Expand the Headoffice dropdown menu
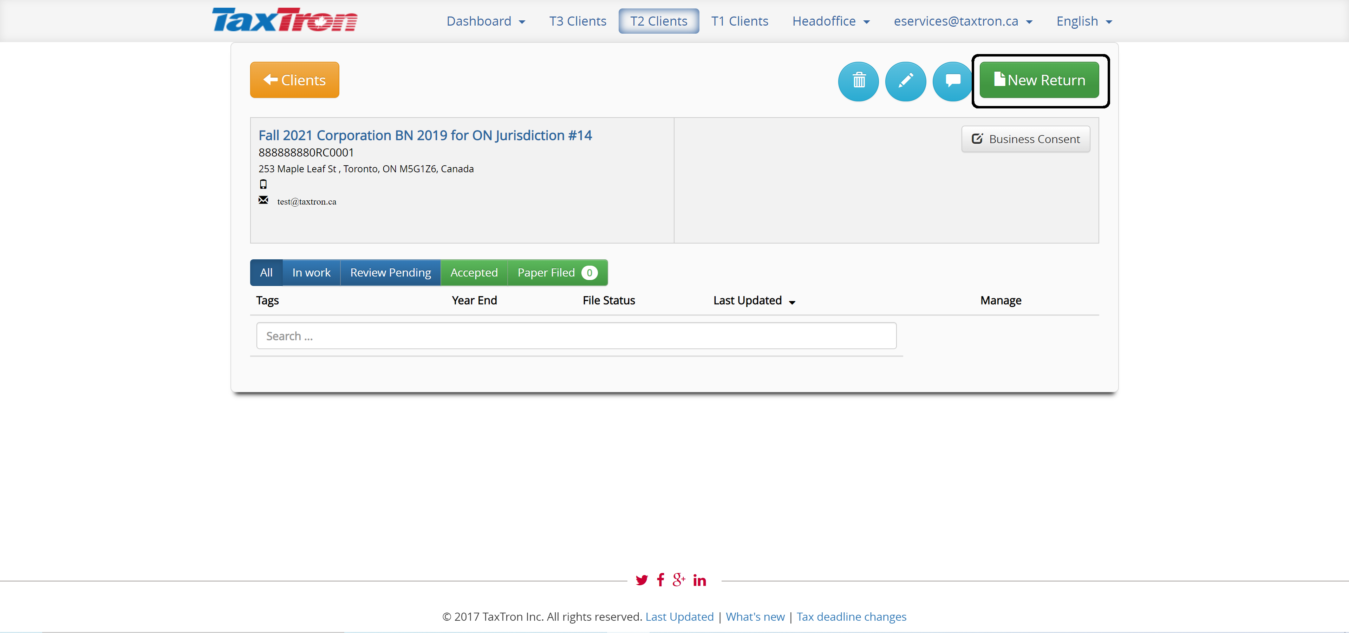1349x633 pixels. (x=830, y=21)
